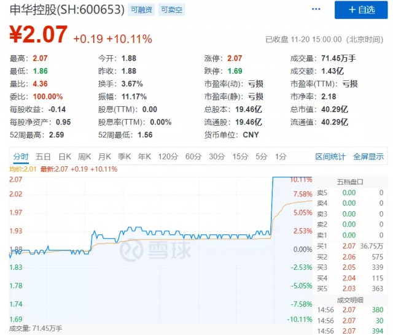Click the change text +0.19 +10.11%

(112, 39)
